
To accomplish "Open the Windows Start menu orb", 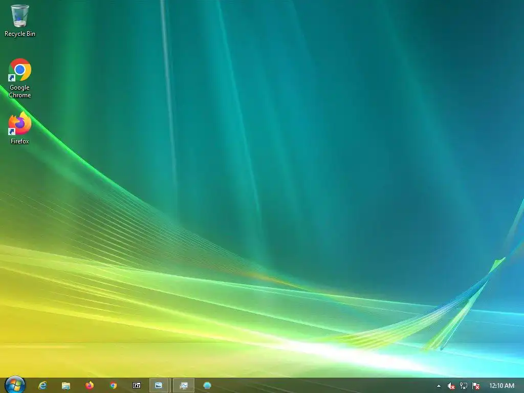I will tap(15, 385).
